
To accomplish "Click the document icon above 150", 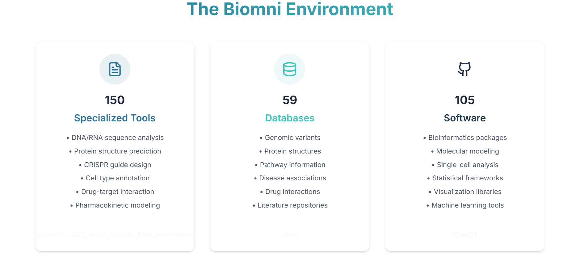I will point(115,69).
